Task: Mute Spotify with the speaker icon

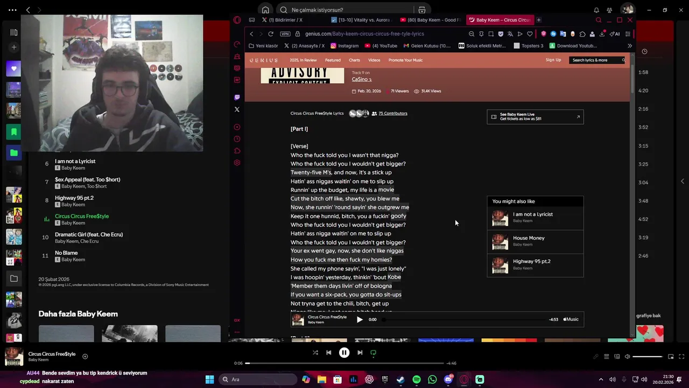Action: point(627,356)
